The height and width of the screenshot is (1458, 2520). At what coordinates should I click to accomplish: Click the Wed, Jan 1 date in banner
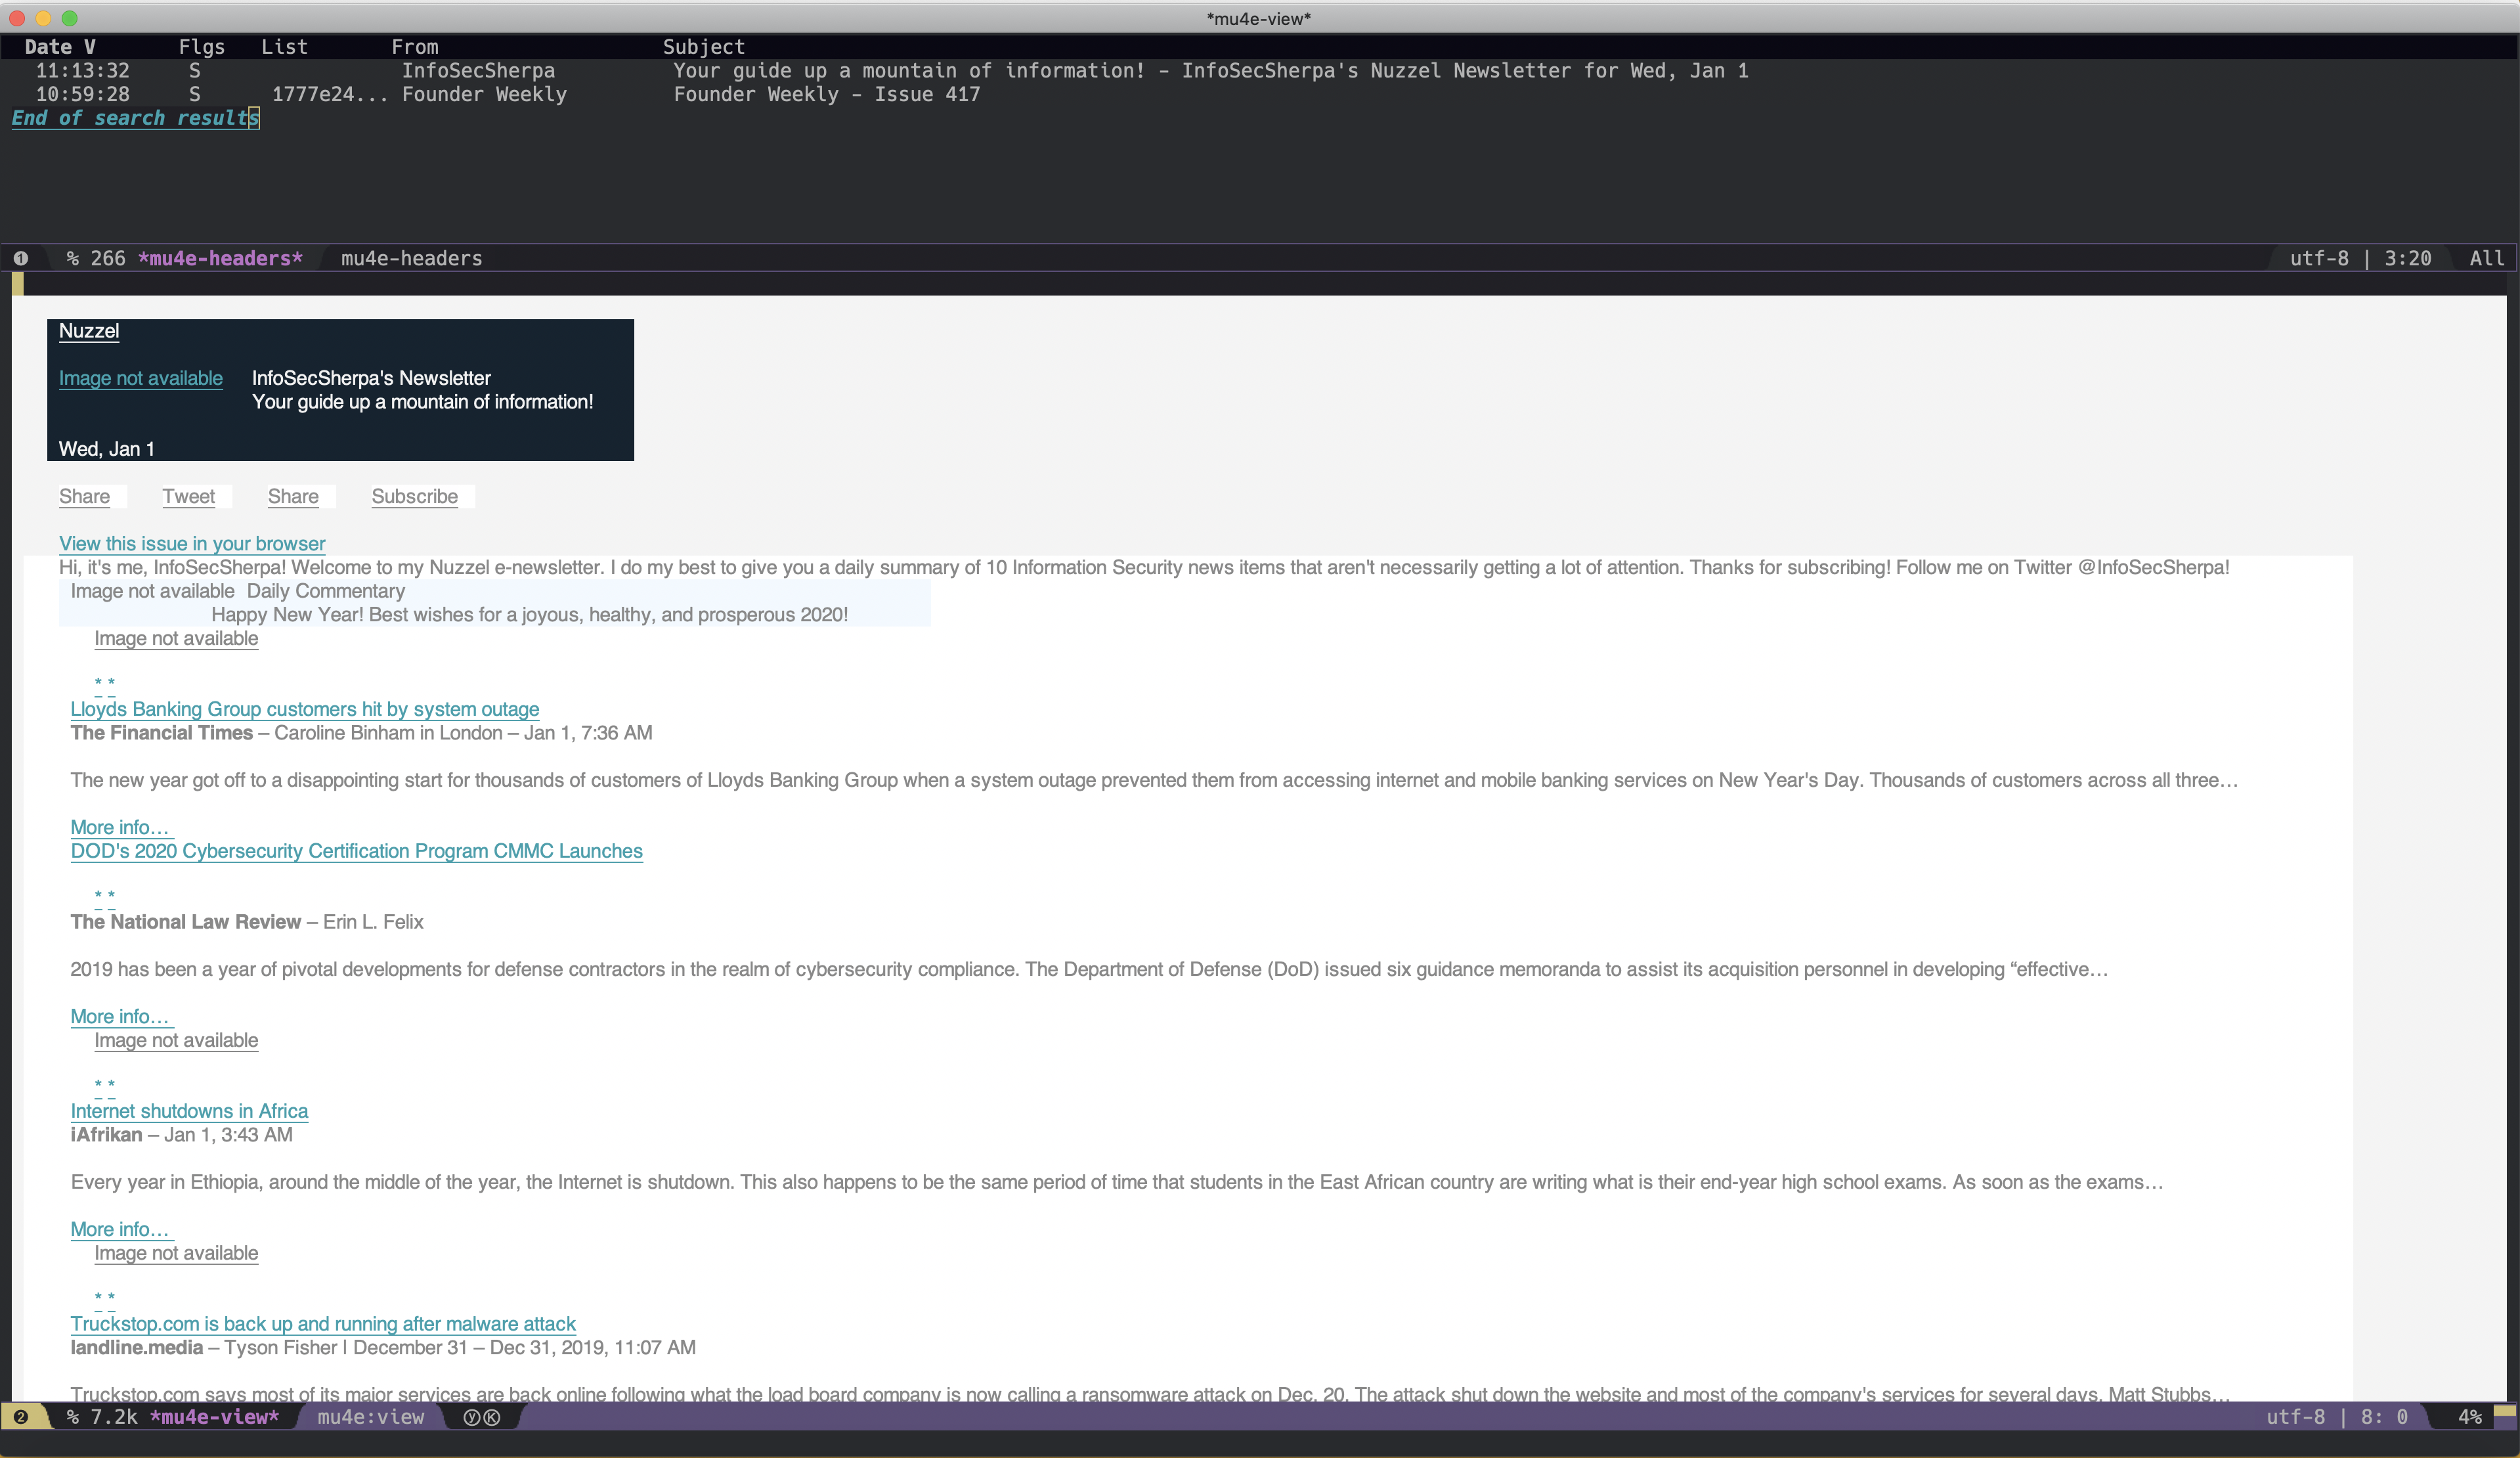point(107,449)
